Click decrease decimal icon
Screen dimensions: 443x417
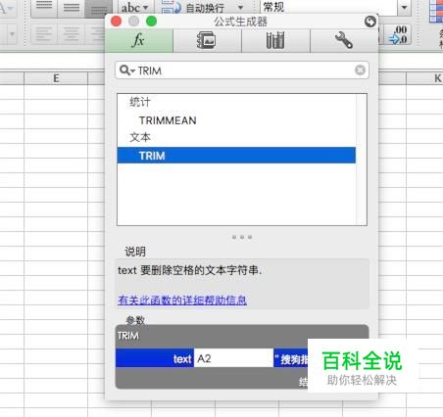point(398,35)
